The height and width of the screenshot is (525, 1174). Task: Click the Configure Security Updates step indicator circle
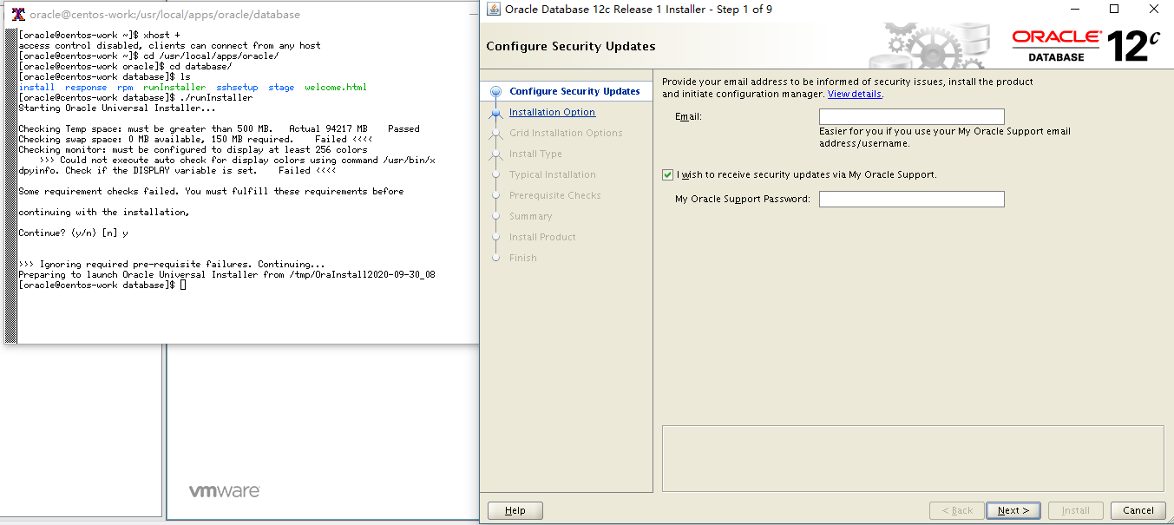point(495,90)
